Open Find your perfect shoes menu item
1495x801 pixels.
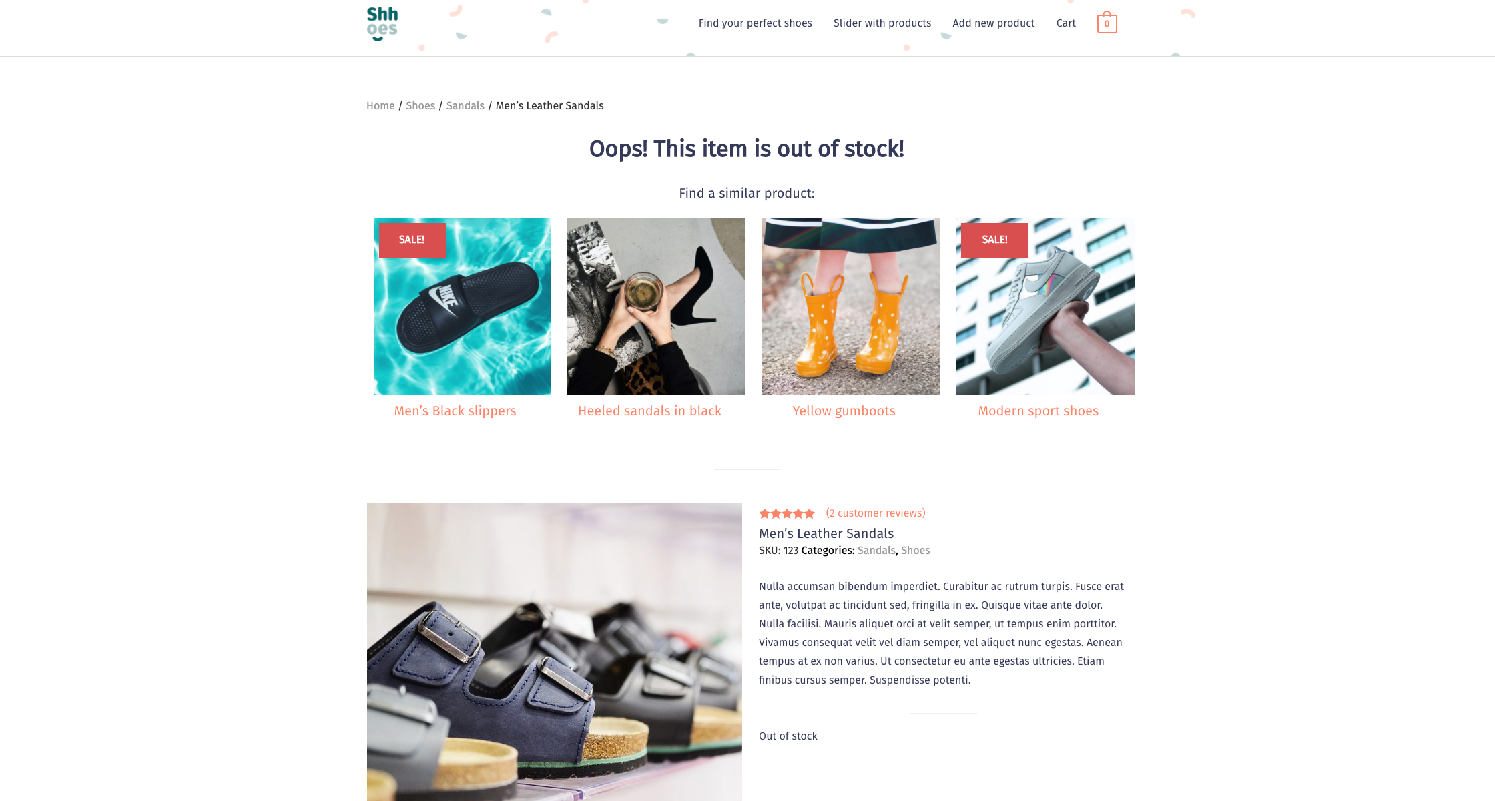[755, 23]
